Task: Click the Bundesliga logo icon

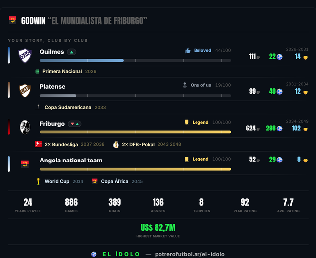Action: click(39, 144)
